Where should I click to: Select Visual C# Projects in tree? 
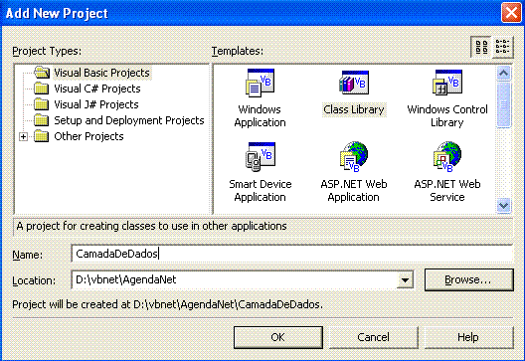(97, 89)
